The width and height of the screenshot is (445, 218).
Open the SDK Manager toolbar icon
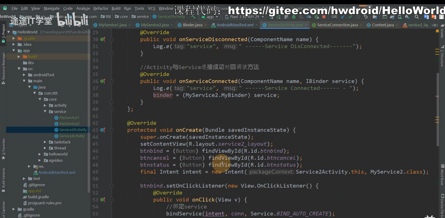pos(407,17)
